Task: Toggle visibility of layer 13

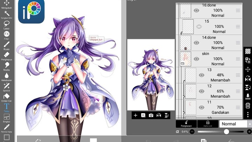Action: pos(201,75)
